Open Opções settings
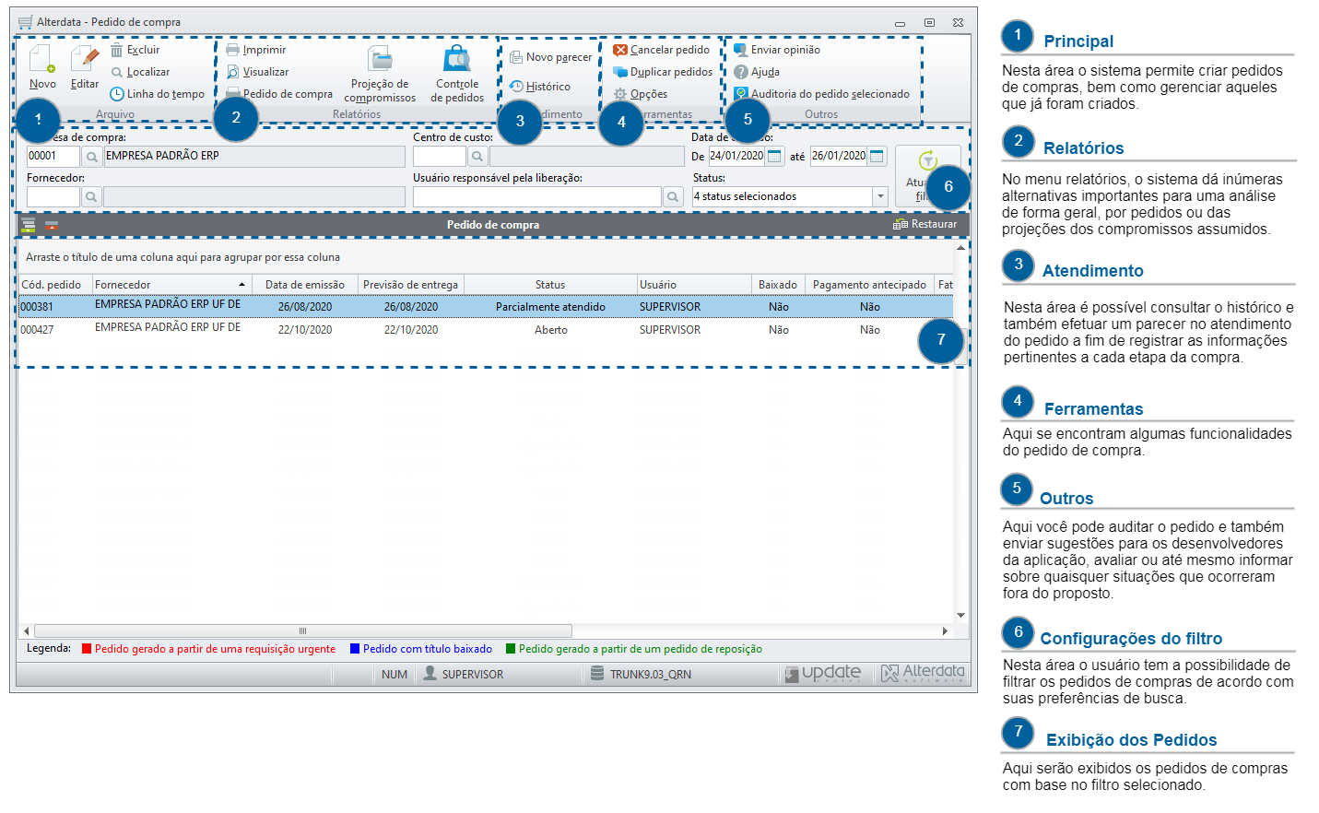The image size is (1319, 813). (641, 94)
